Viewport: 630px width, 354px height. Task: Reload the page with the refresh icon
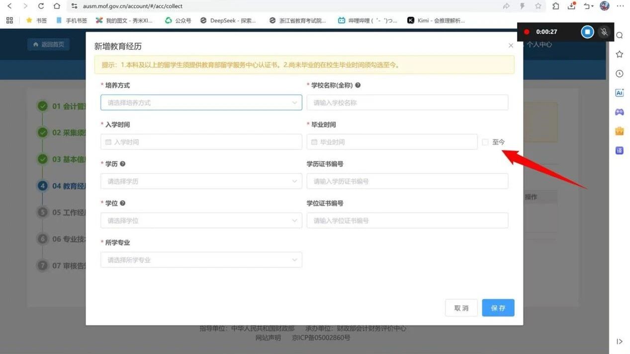coord(41,6)
